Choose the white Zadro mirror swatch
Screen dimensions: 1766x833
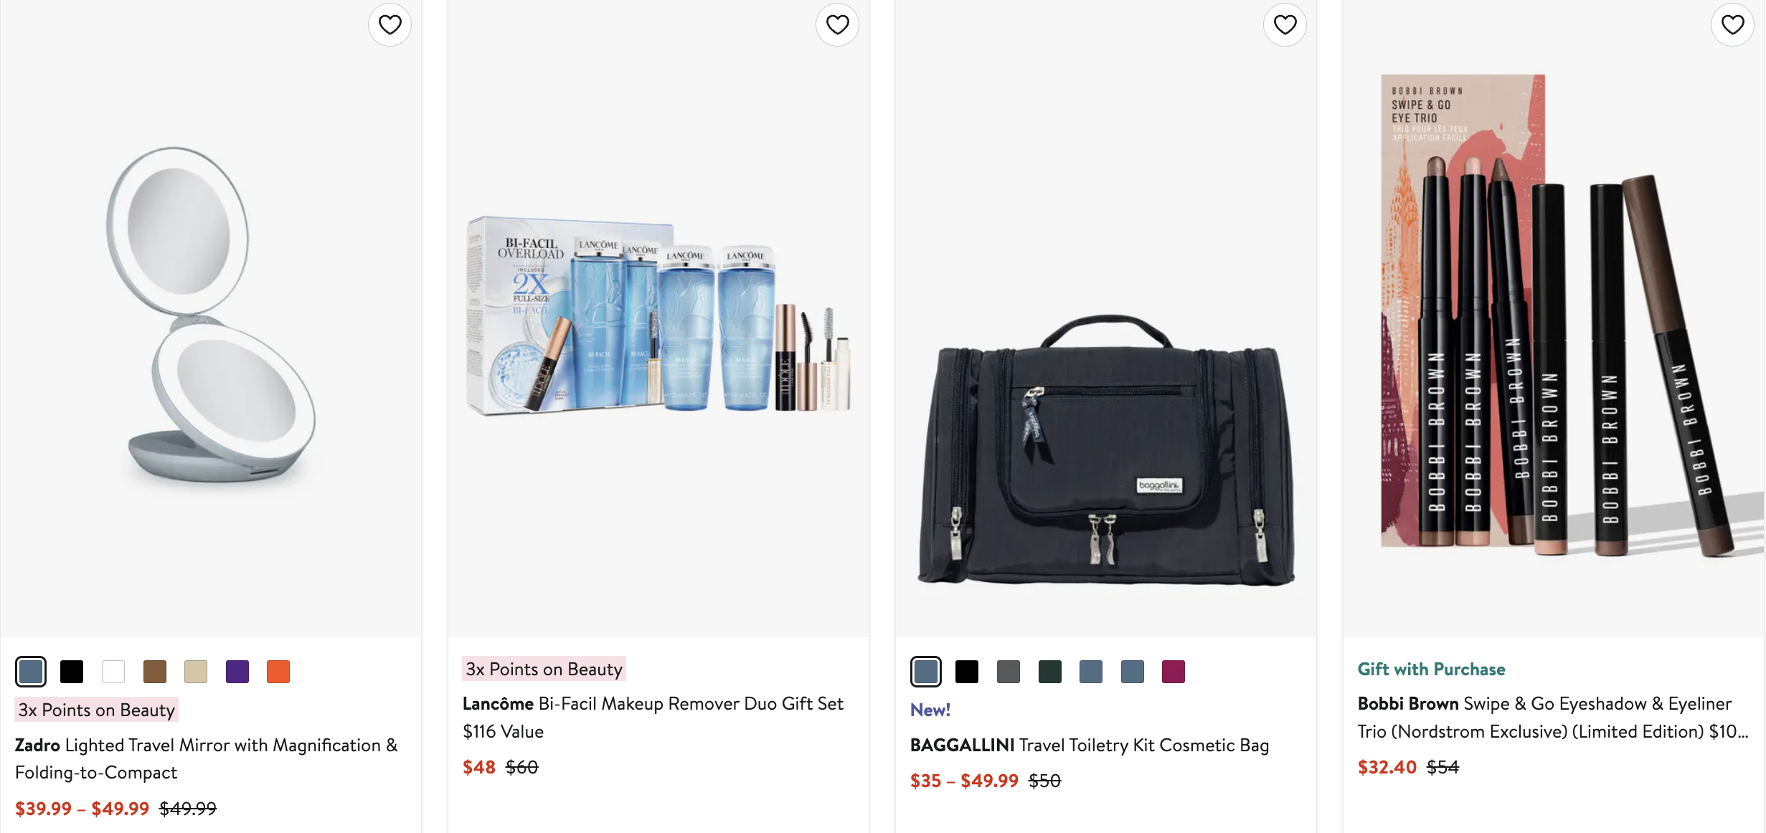tap(113, 672)
